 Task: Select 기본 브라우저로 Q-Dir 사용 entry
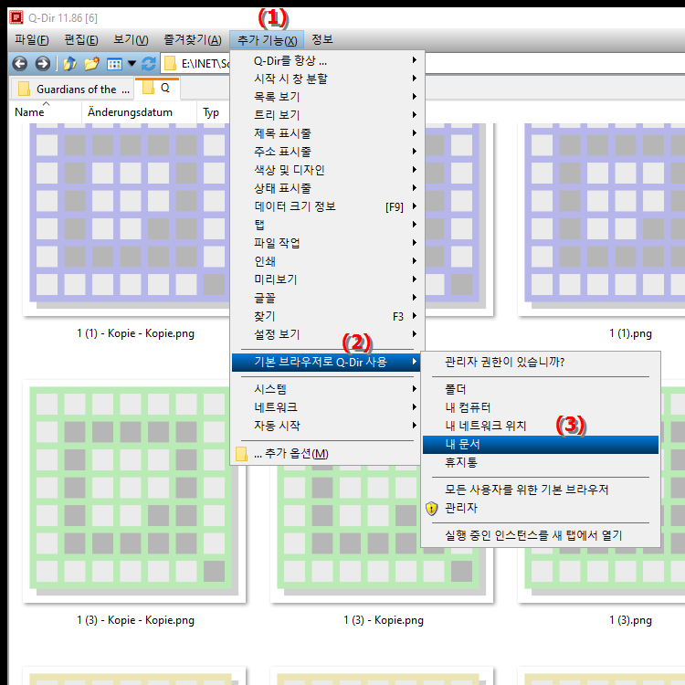[x=326, y=363]
